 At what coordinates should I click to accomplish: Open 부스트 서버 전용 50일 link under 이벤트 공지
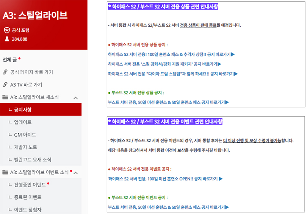(168, 207)
